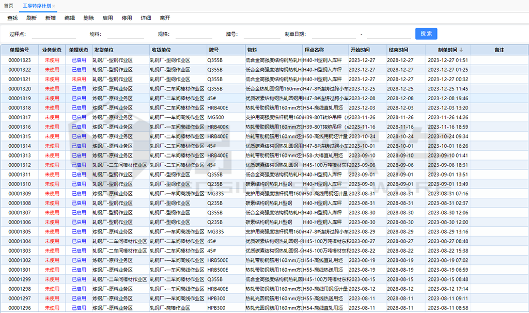Activate the 启用 (enable) toolbar icon
The width and height of the screenshot is (529, 313).
pyautogui.click(x=107, y=17)
